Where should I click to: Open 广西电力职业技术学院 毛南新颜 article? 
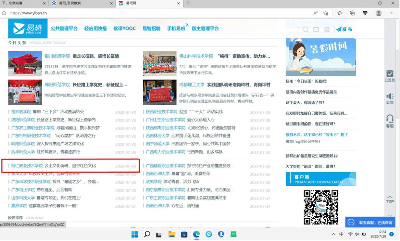pyautogui.click(x=184, y=151)
